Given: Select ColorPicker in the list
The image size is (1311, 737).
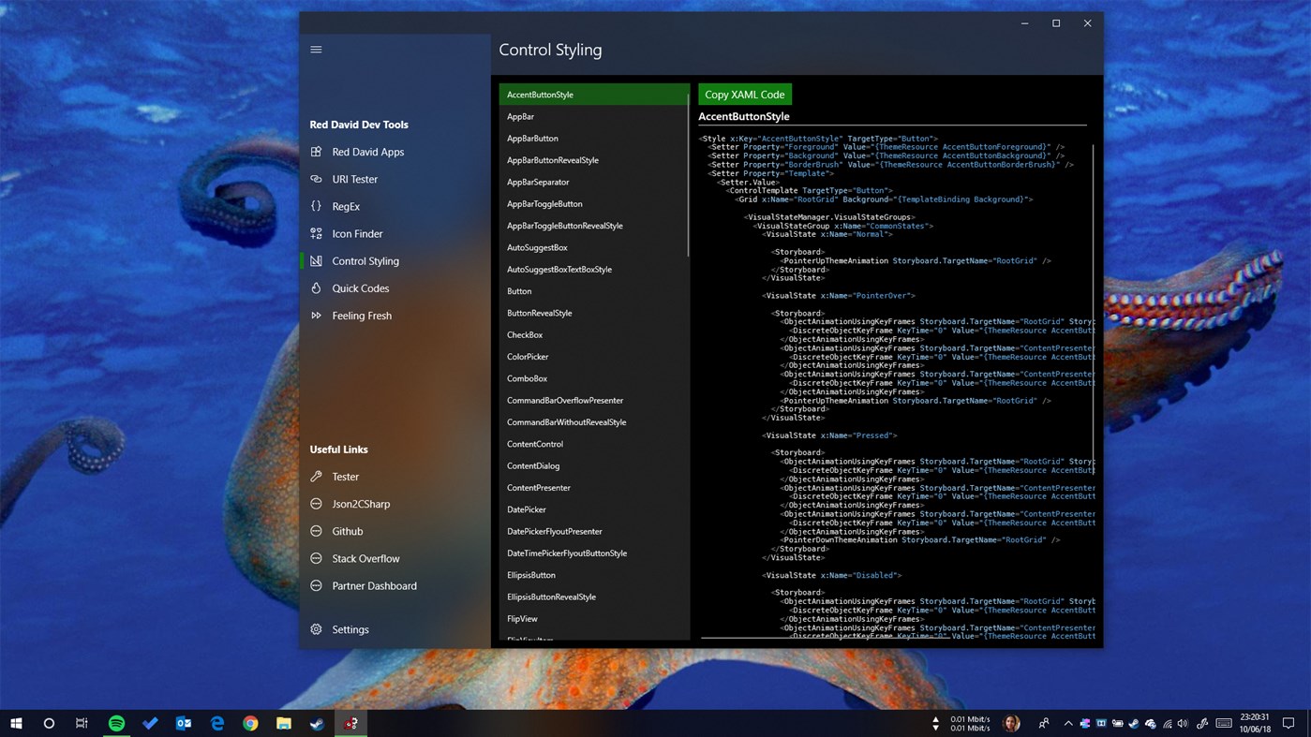Looking at the screenshot, I should 594,357.
